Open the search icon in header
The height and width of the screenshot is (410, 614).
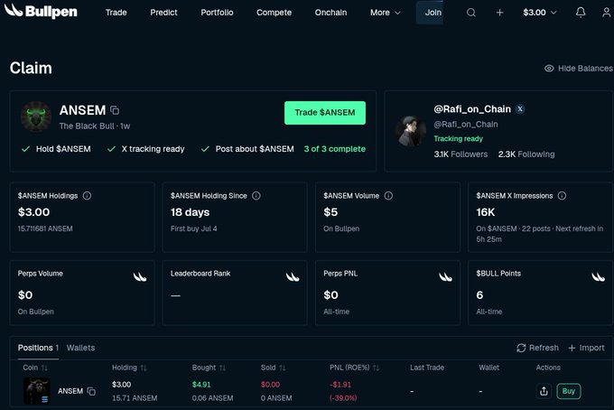[471, 13]
